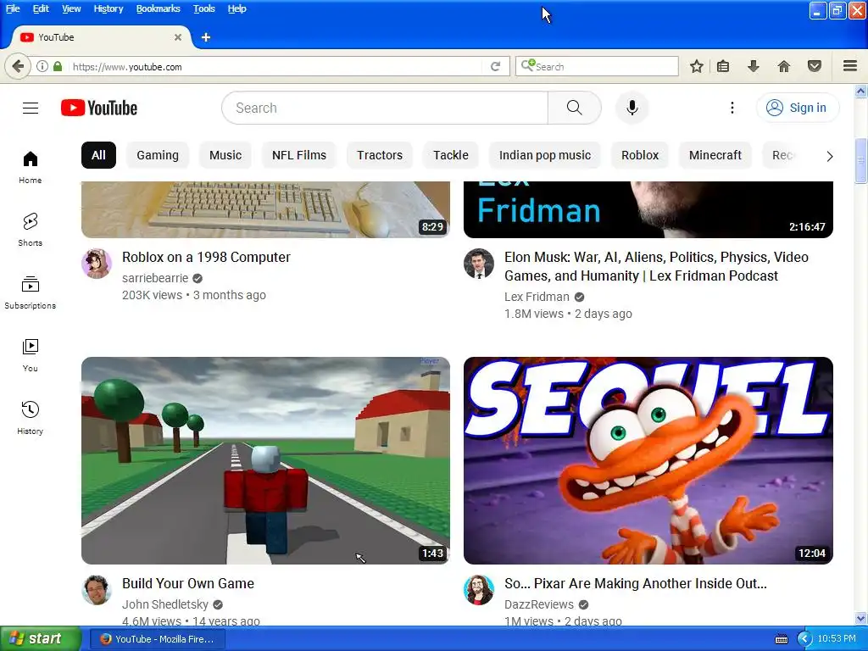
Task: Click Lex Fridman channel avatar
Action: pos(478,264)
